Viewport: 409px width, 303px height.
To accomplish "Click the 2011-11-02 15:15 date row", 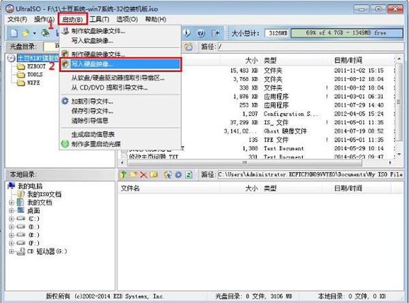I will click(359, 70).
